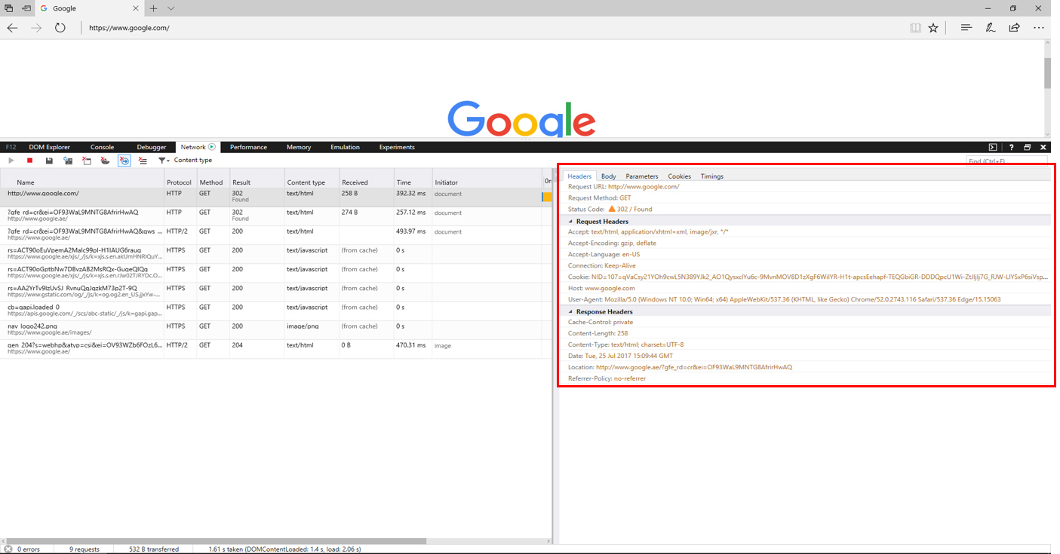
Task: Switch to the Console tab
Action: point(102,147)
